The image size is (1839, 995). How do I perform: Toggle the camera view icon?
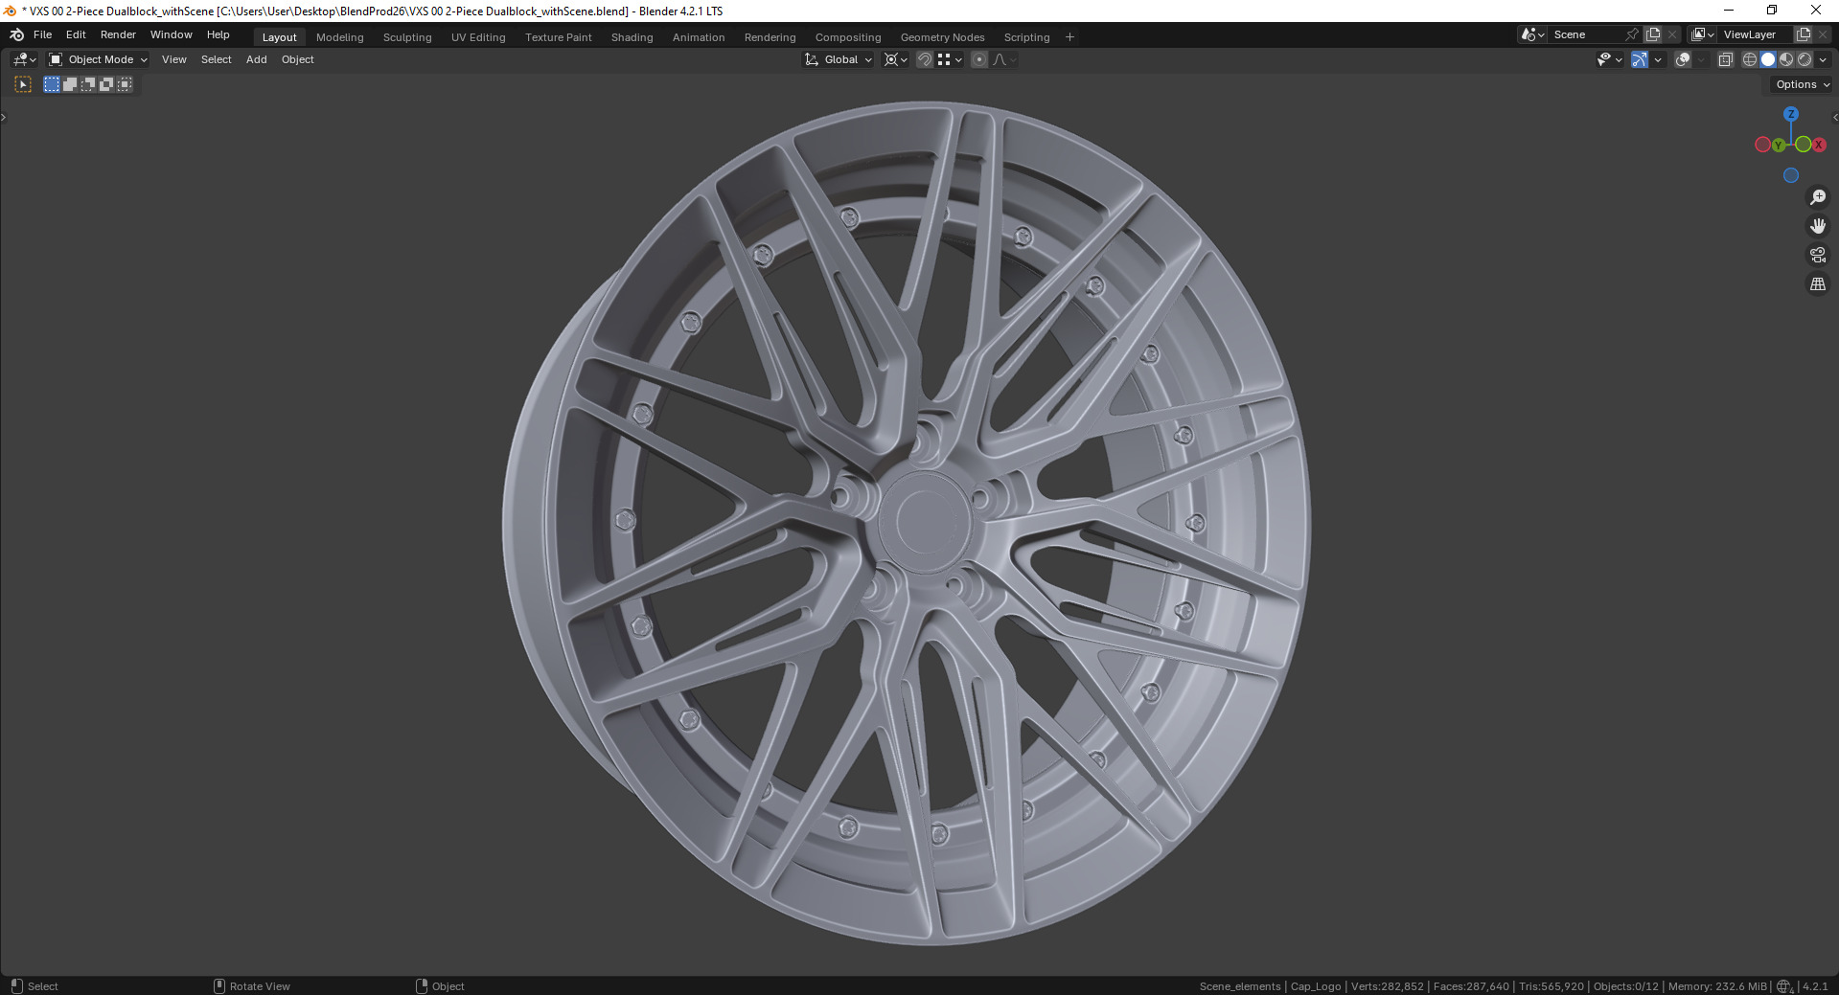point(1817,255)
